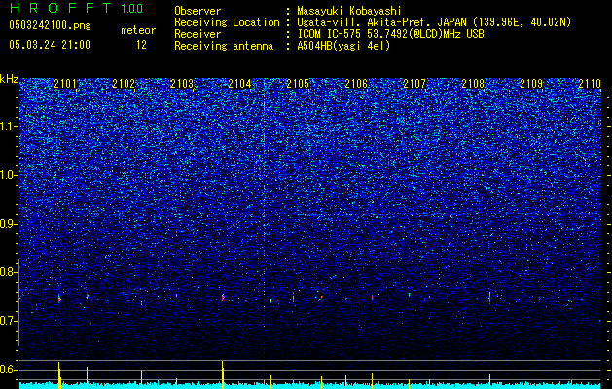Click the 2101 time marker
This screenshot has width=612, height=389.
(65, 84)
